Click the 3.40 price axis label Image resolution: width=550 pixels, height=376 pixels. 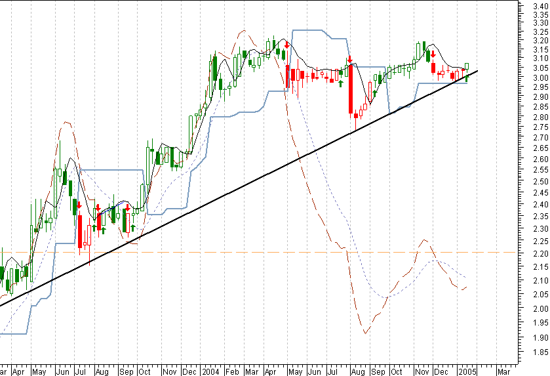(541, 6)
